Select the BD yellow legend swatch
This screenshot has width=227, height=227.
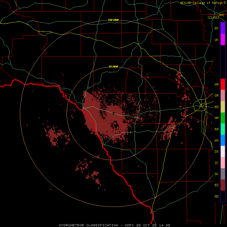click(223, 107)
